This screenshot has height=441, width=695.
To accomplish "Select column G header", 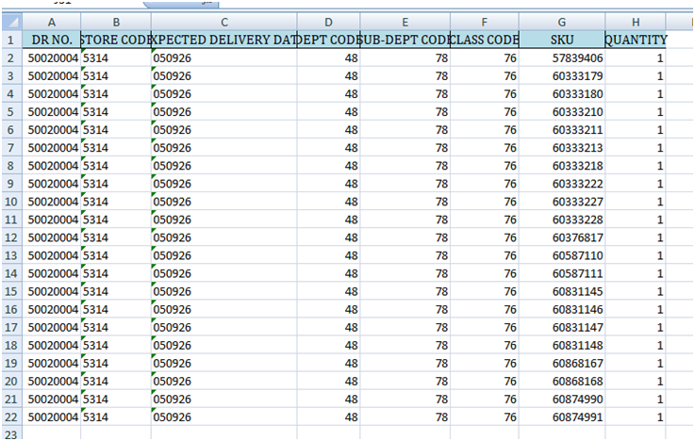I will click(x=561, y=22).
